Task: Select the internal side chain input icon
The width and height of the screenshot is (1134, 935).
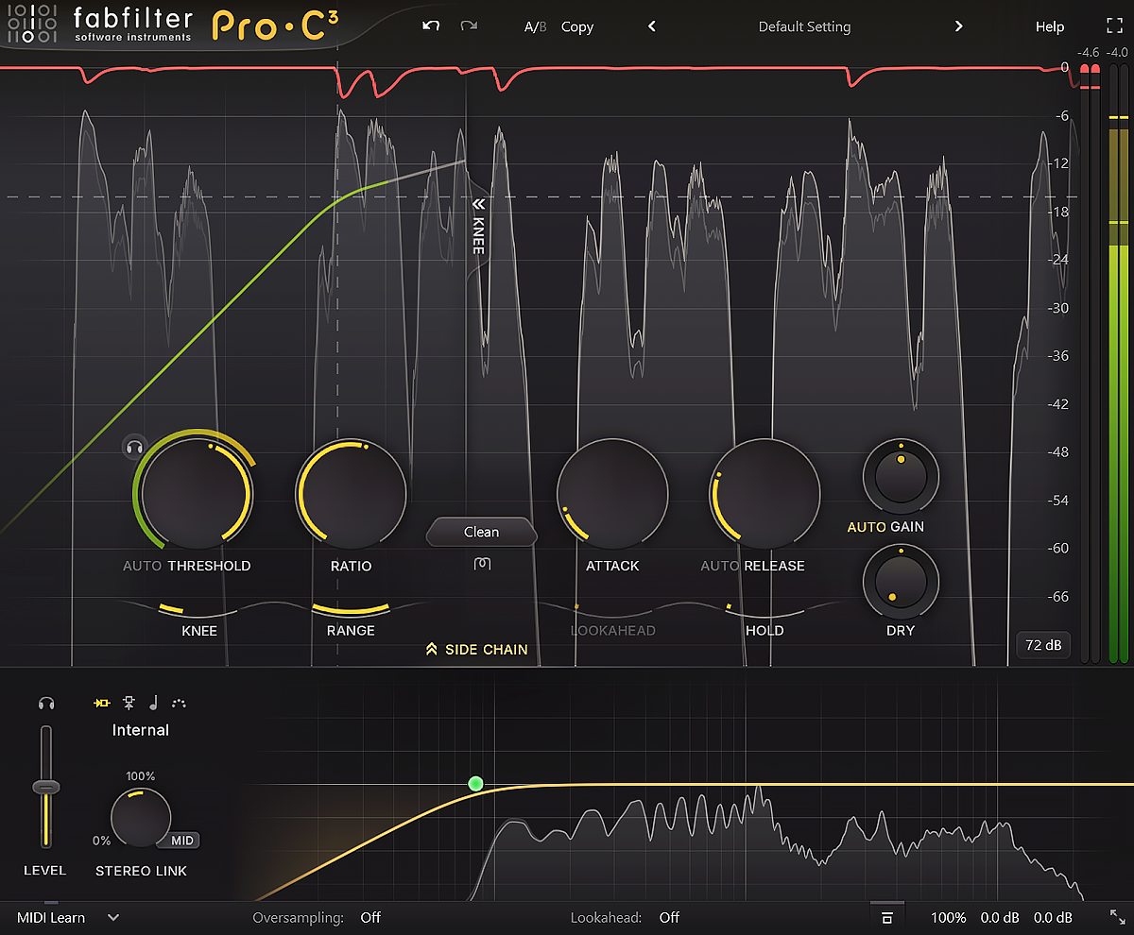Action: [x=102, y=703]
